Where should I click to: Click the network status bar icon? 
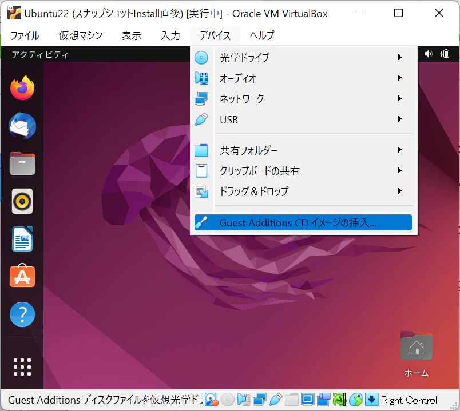coord(260,400)
